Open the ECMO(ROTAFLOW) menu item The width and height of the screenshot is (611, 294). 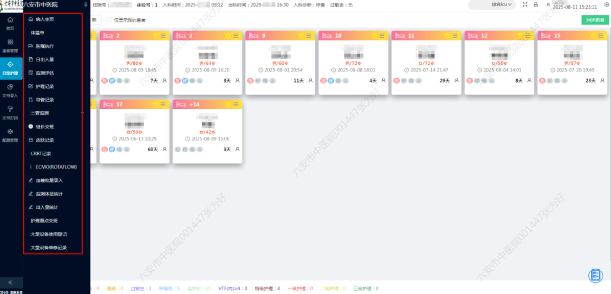coord(53,167)
